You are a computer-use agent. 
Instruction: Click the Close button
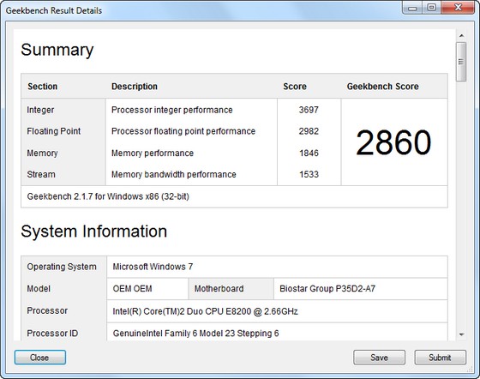40,358
